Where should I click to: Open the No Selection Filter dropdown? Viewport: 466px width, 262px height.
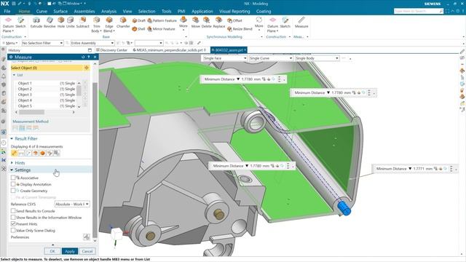[x=42, y=43]
